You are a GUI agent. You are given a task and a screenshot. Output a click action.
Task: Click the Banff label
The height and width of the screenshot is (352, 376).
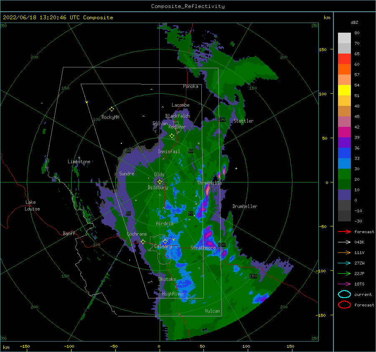pyautogui.click(x=69, y=233)
